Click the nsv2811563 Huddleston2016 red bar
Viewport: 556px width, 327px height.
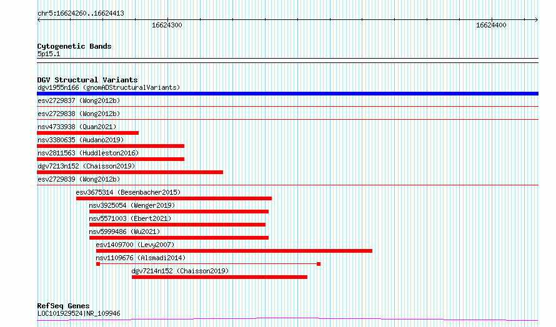coord(111,159)
